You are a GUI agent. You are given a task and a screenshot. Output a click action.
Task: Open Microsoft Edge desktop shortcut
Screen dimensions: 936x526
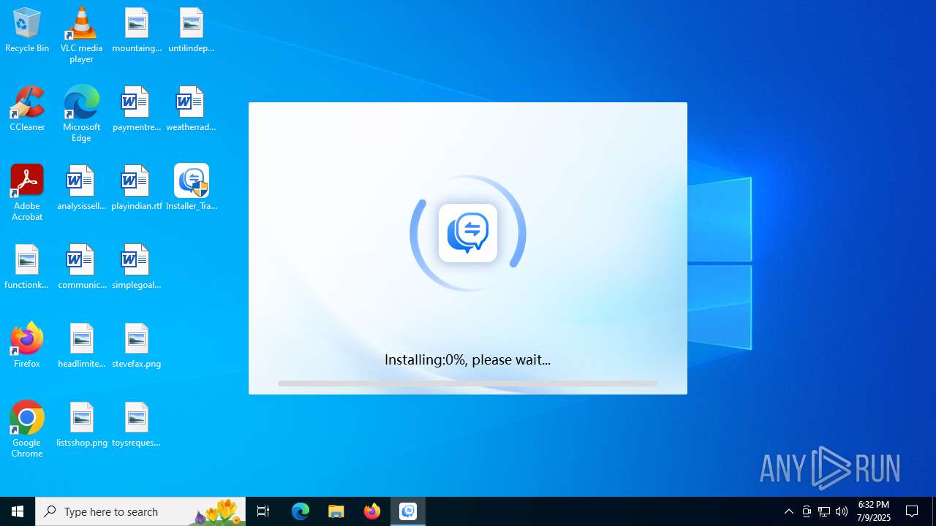point(81,114)
